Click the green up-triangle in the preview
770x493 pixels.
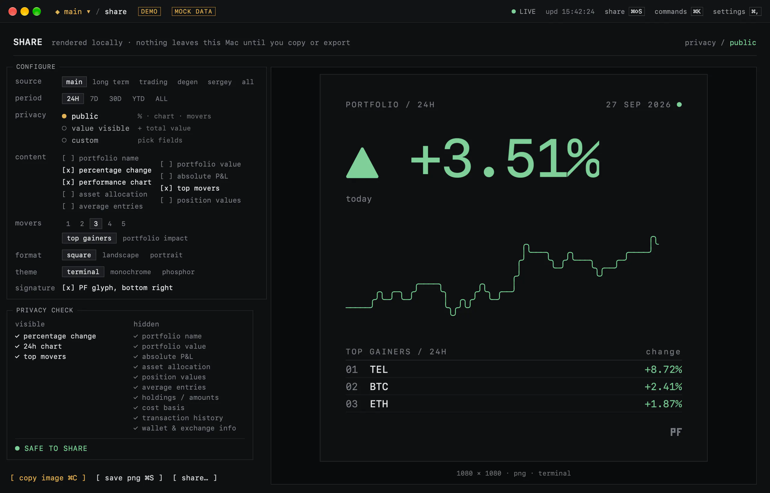[362, 163]
